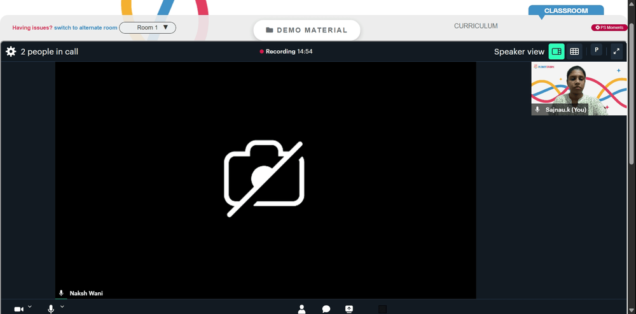Expand camera options chevron
The height and width of the screenshot is (314, 636).
click(x=30, y=307)
